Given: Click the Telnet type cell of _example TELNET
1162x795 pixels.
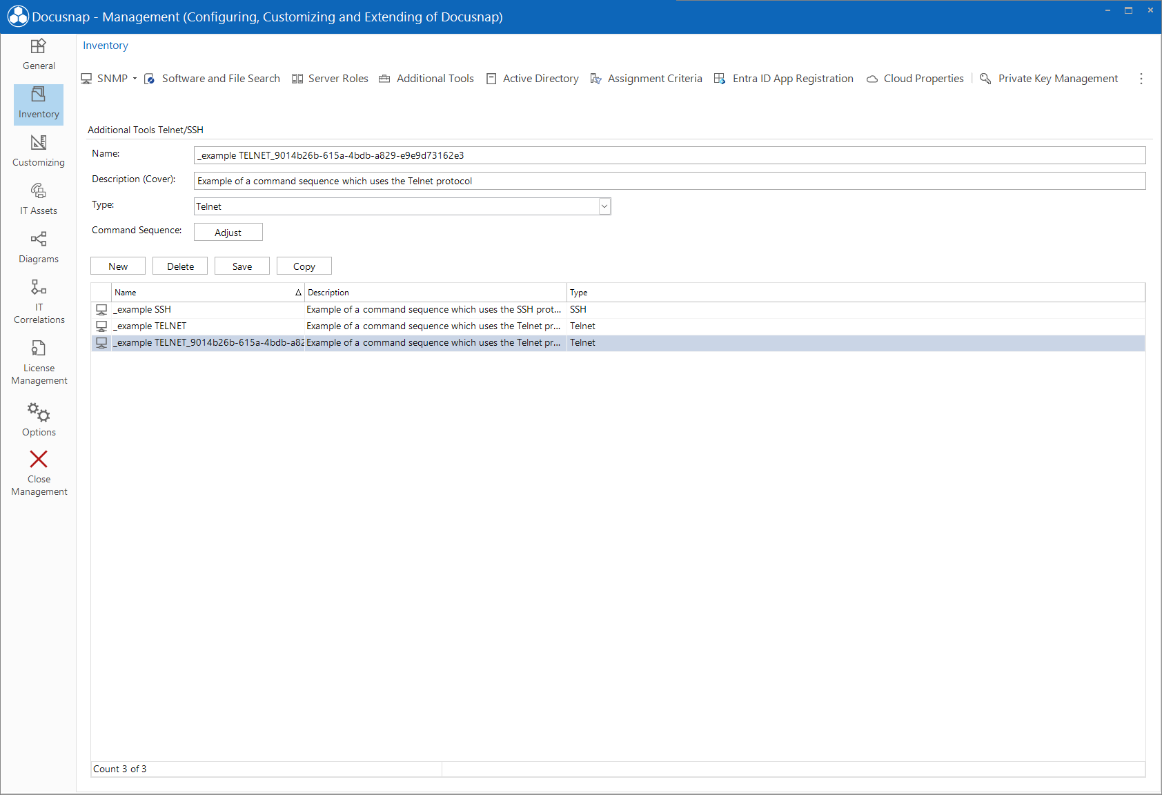Looking at the screenshot, I should click(856, 326).
